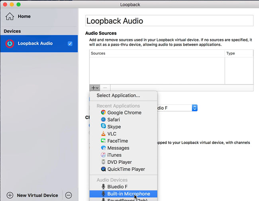Click the Built-in Microphone mic icon

pos(103,193)
